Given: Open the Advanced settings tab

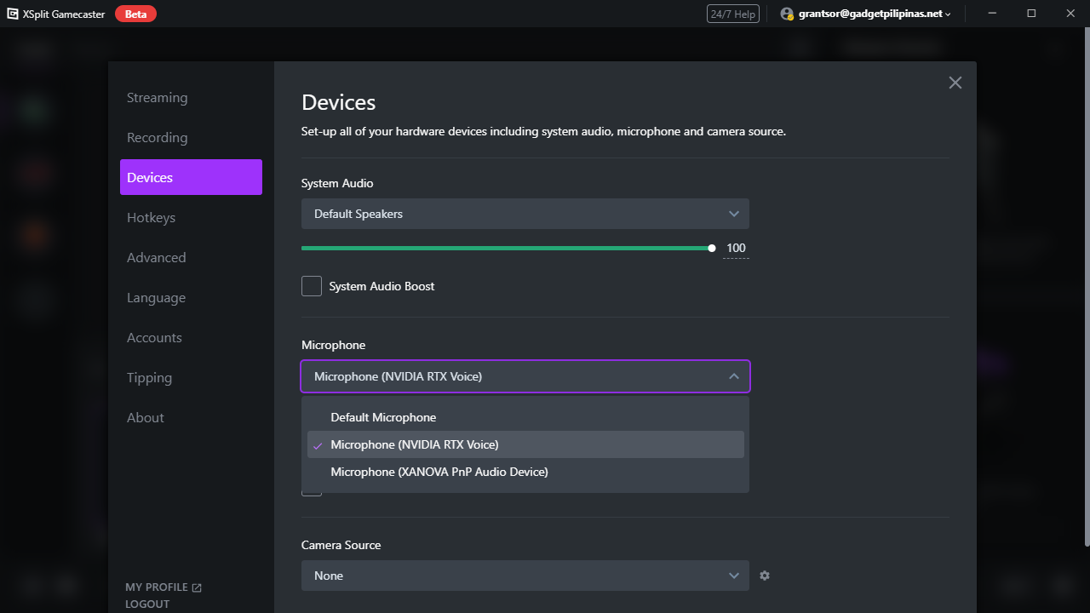Looking at the screenshot, I should click(x=191, y=258).
